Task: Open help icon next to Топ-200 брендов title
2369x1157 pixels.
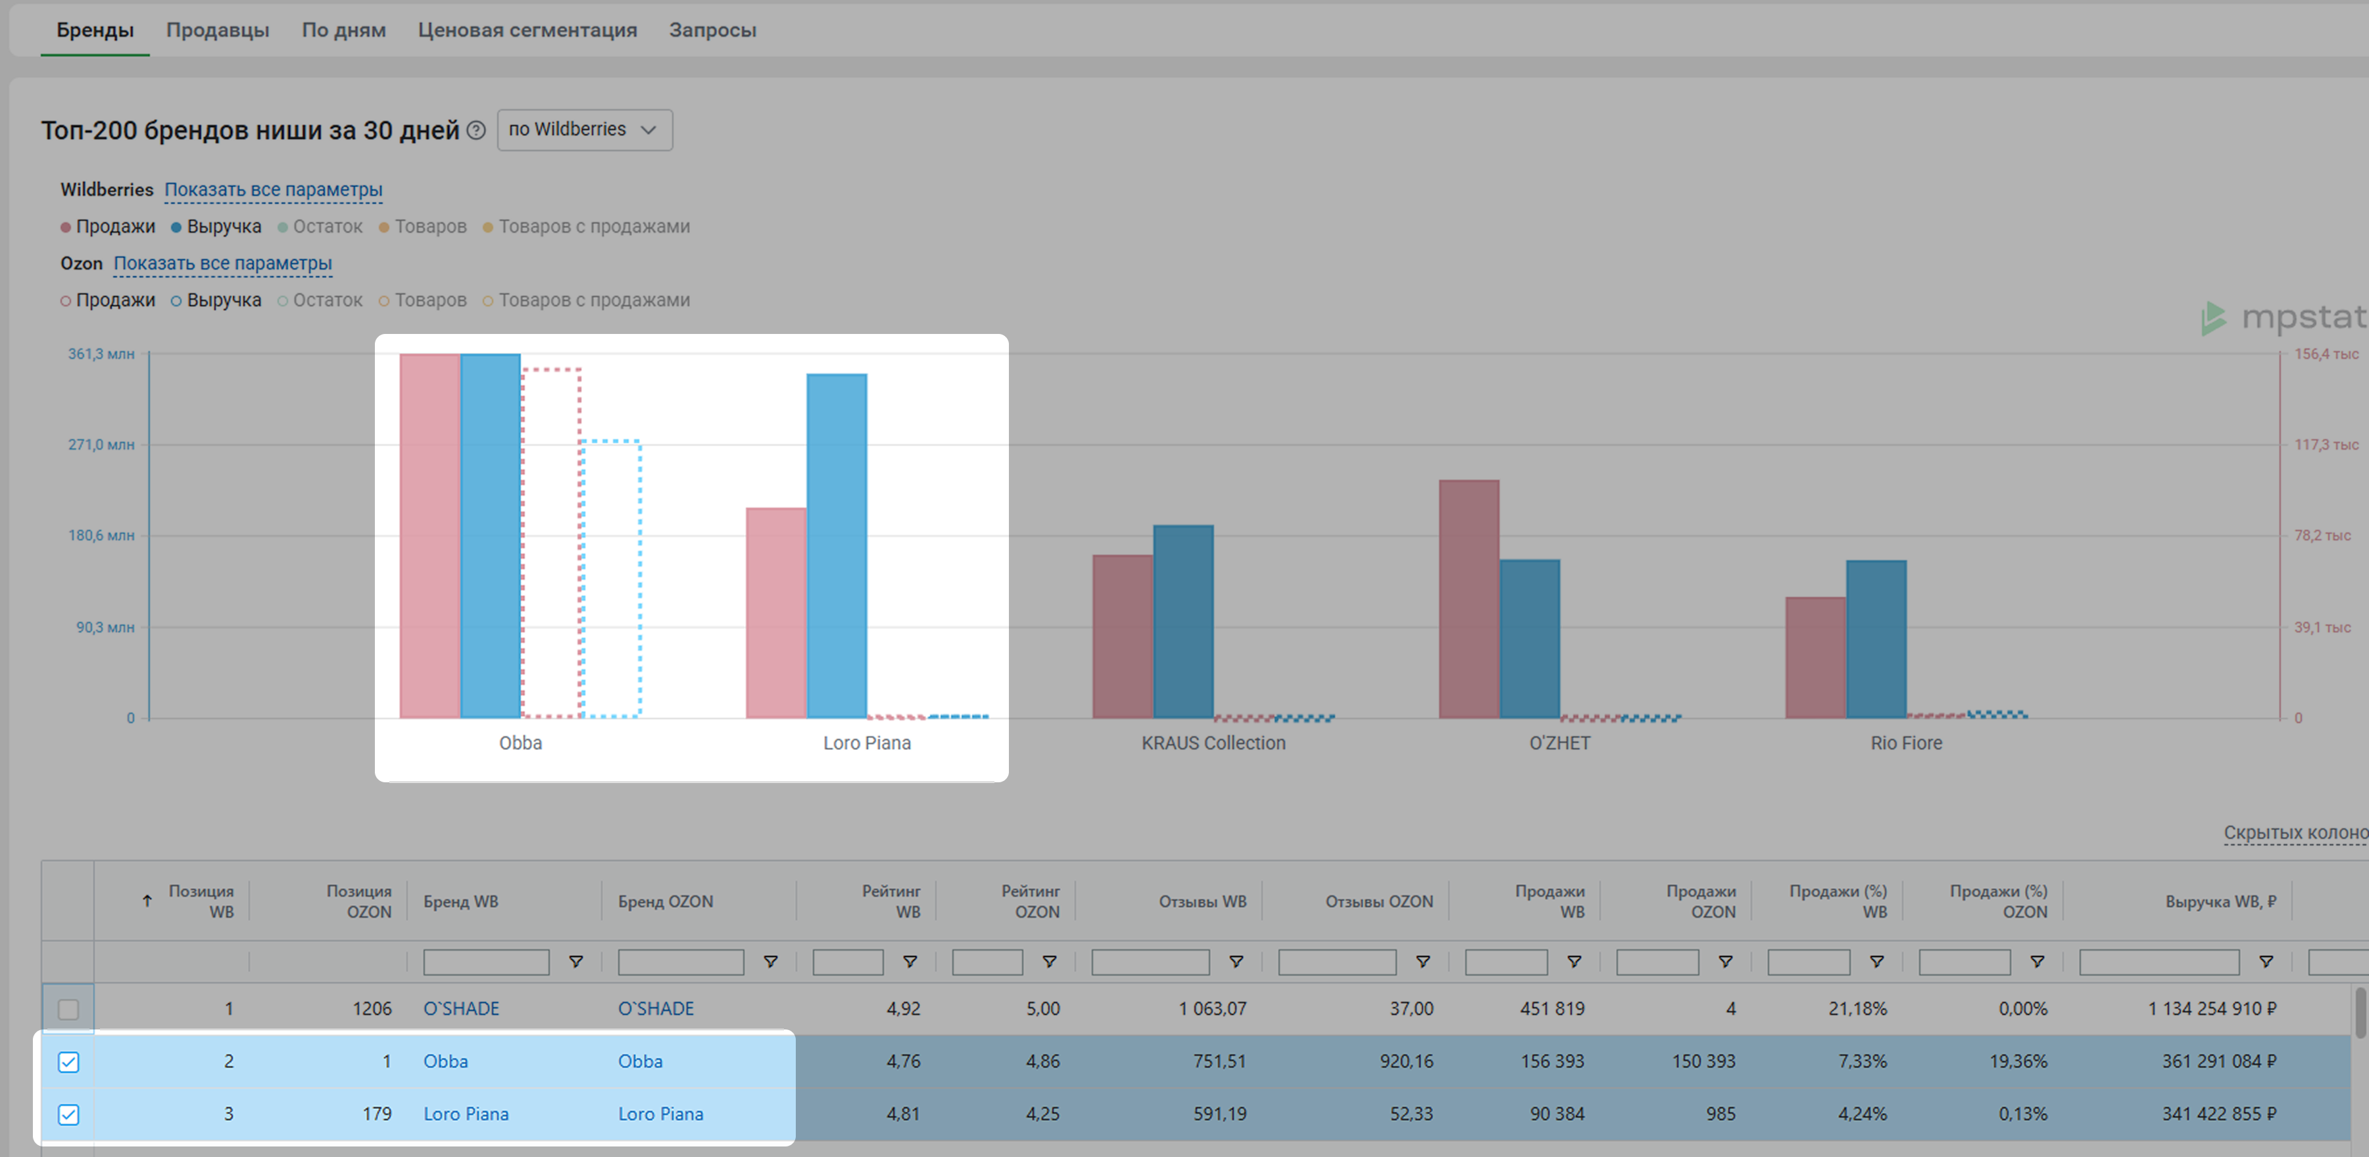Action: (476, 131)
